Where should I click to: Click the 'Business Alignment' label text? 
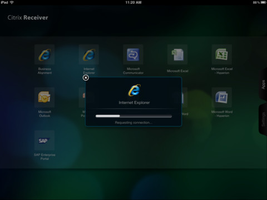coord(44,71)
